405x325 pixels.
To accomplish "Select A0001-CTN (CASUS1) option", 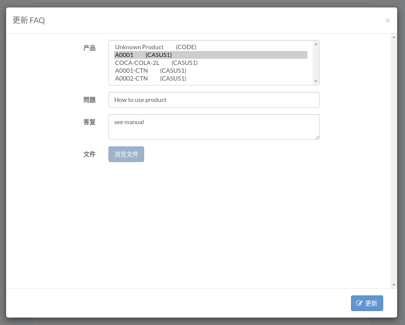I will coord(211,71).
